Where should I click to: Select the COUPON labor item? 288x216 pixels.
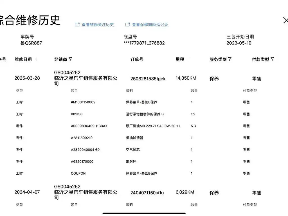(78, 174)
